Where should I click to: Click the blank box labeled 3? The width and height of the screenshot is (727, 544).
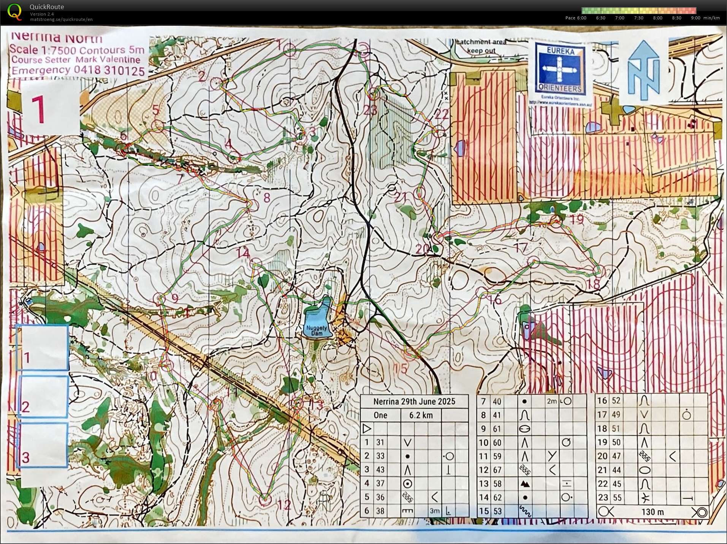coord(43,446)
